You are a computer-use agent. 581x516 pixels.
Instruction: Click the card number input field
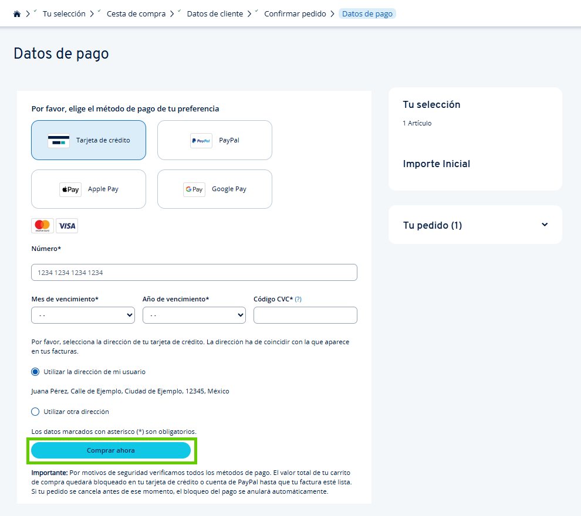point(194,272)
